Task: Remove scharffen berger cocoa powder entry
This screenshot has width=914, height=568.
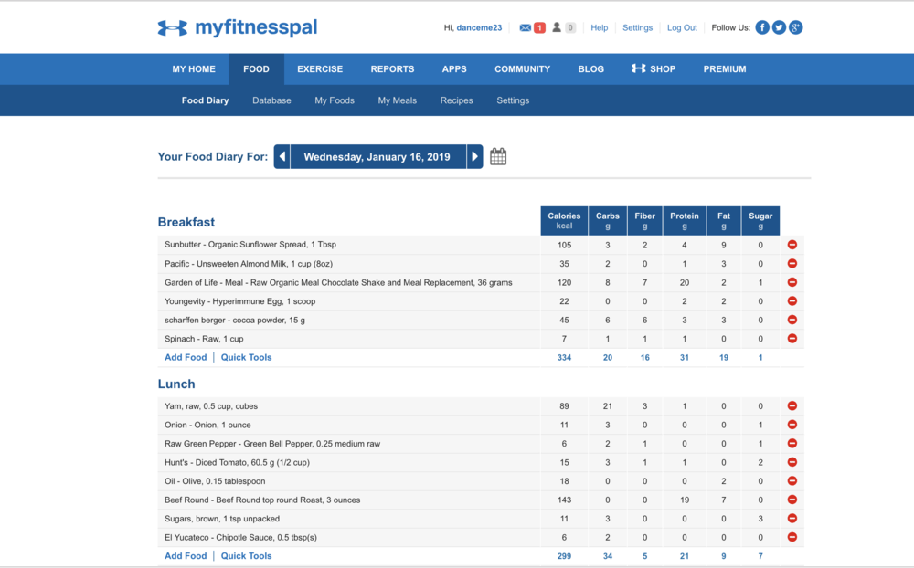Action: [x=792, y=320]
